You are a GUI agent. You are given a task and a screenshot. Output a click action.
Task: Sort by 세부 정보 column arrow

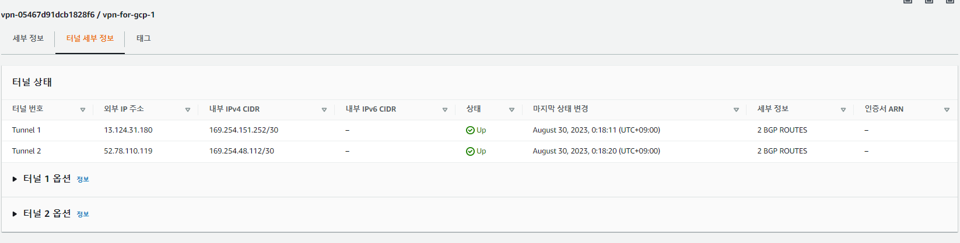(x=843, y=110)
